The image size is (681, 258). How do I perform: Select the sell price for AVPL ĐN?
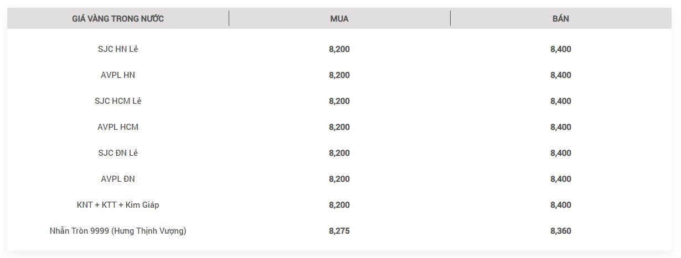pyautogui.click(x=561, y=179)
